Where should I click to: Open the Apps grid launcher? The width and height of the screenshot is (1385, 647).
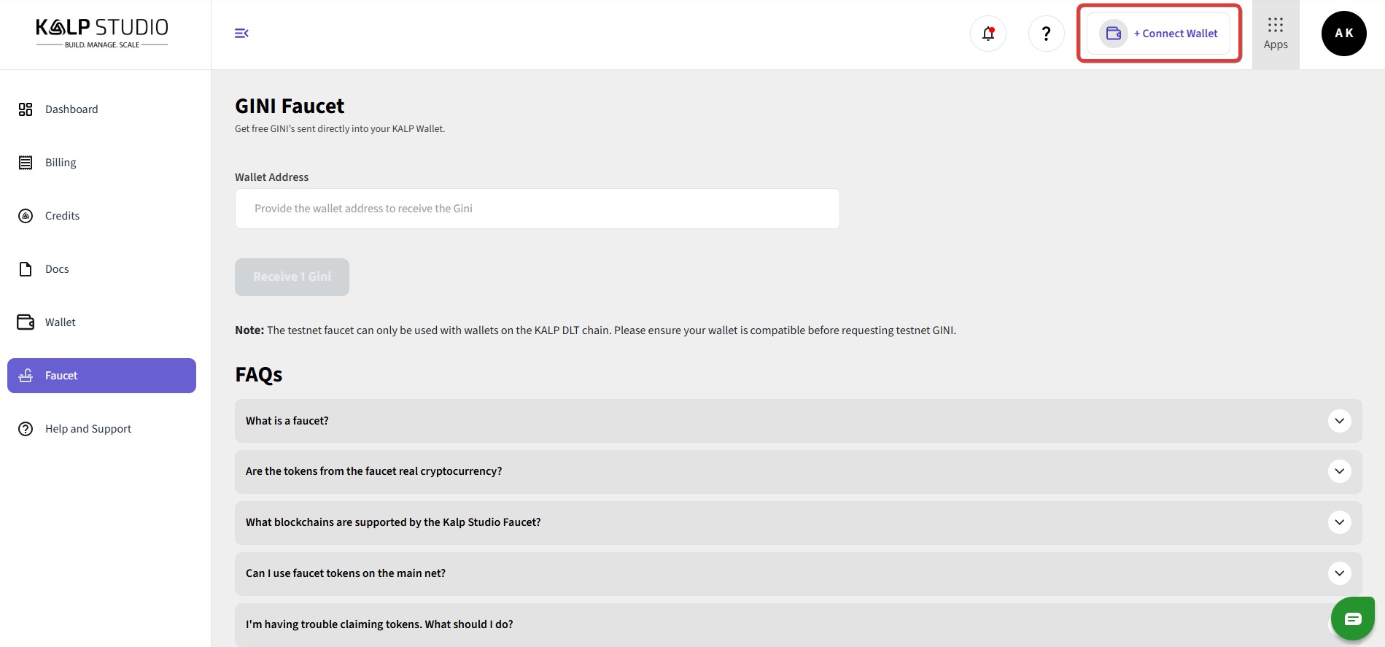click(x=1275, y=34)
